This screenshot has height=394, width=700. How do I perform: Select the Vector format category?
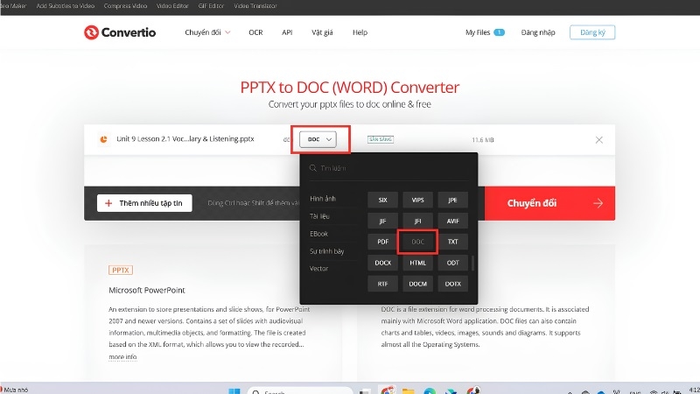pyautogui.click(x=318, y=269)
